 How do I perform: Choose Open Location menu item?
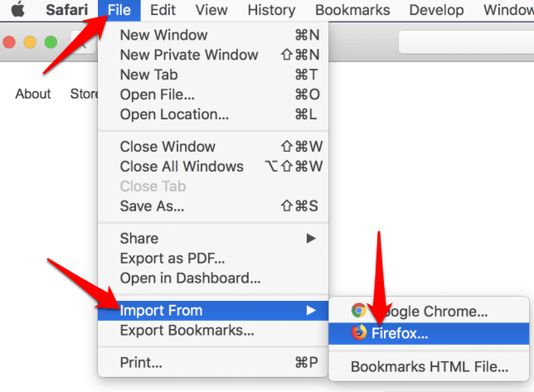pyautogui.click(x=174, y=114)
